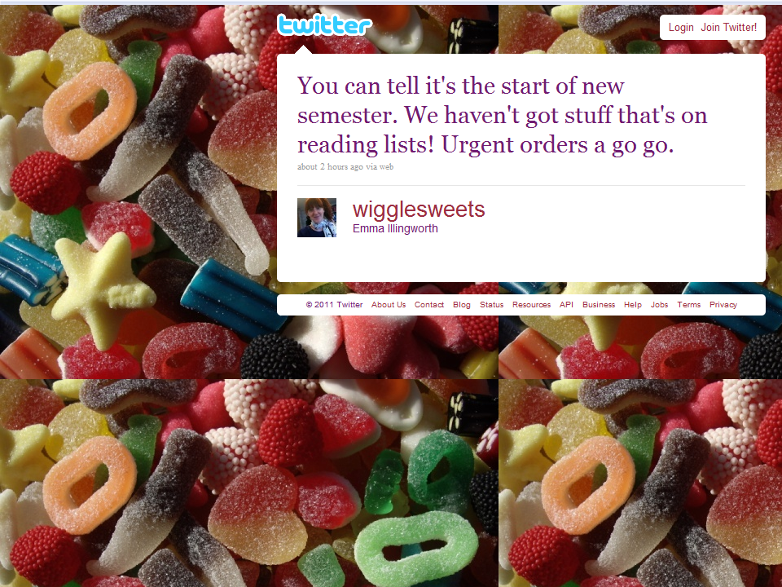The image size is (782, 587).
Task: Open the wigglesweets username link
Action: (419, 210)
